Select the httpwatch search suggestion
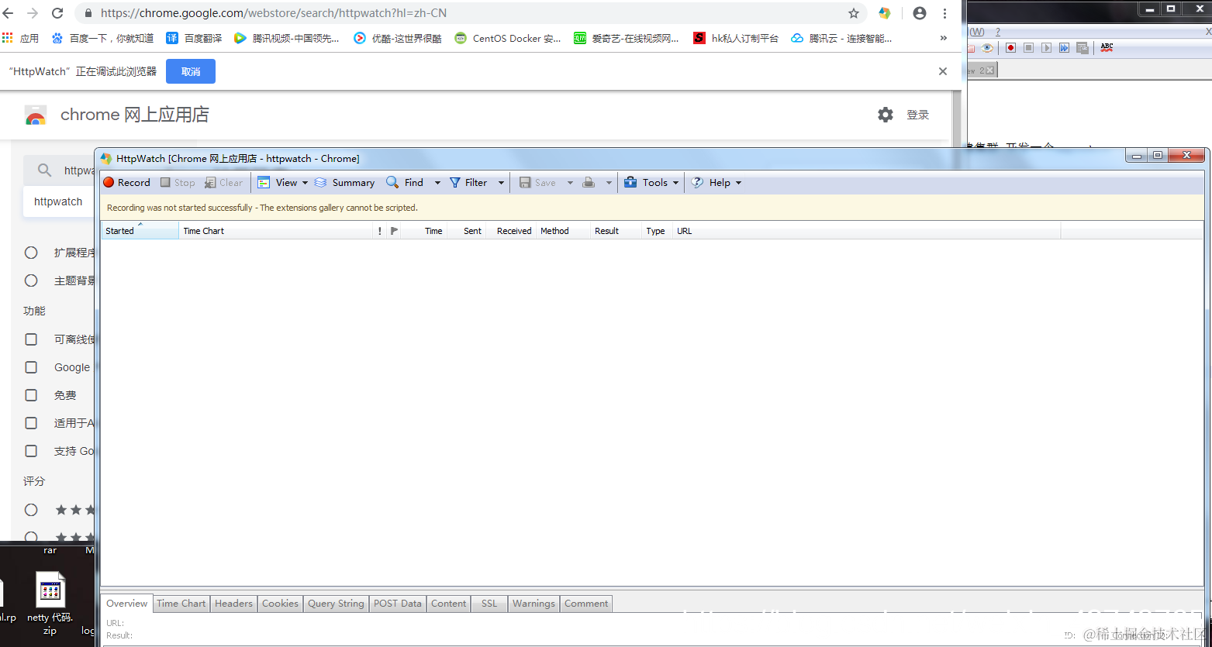 [58, 201]
